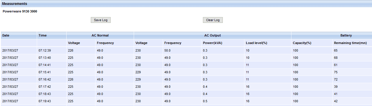Select the time cell 07:12:39
Viewport: 372px width, 106px height.
[45, 50]
